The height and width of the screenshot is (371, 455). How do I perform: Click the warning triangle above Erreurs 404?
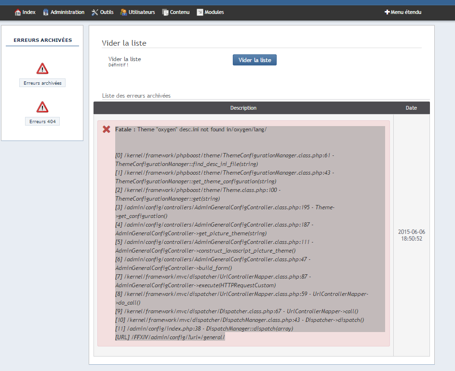42,107
